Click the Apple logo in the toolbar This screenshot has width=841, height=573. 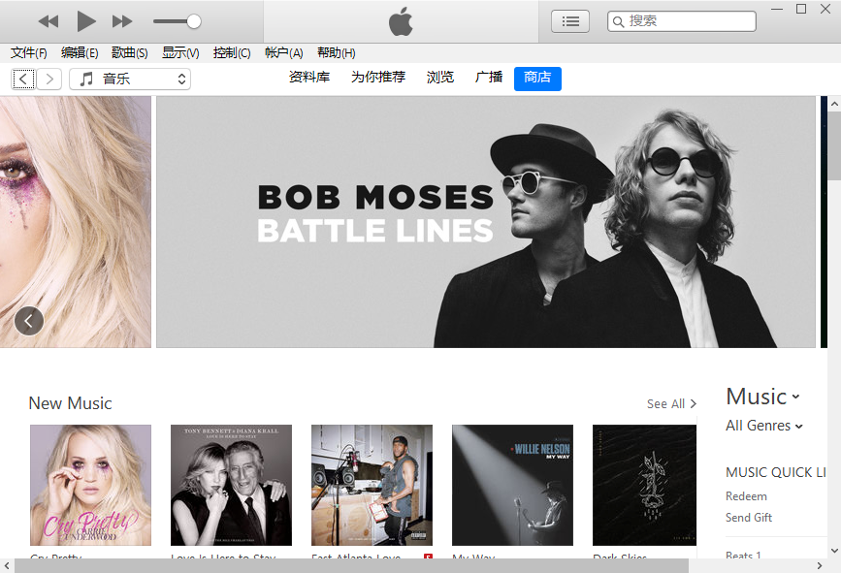[x=400, y=20]
